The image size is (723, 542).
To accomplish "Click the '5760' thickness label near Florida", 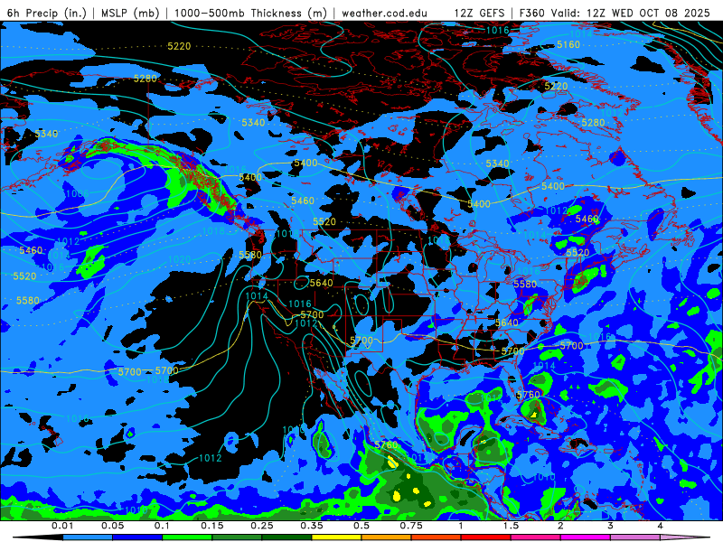I will 528,395.
